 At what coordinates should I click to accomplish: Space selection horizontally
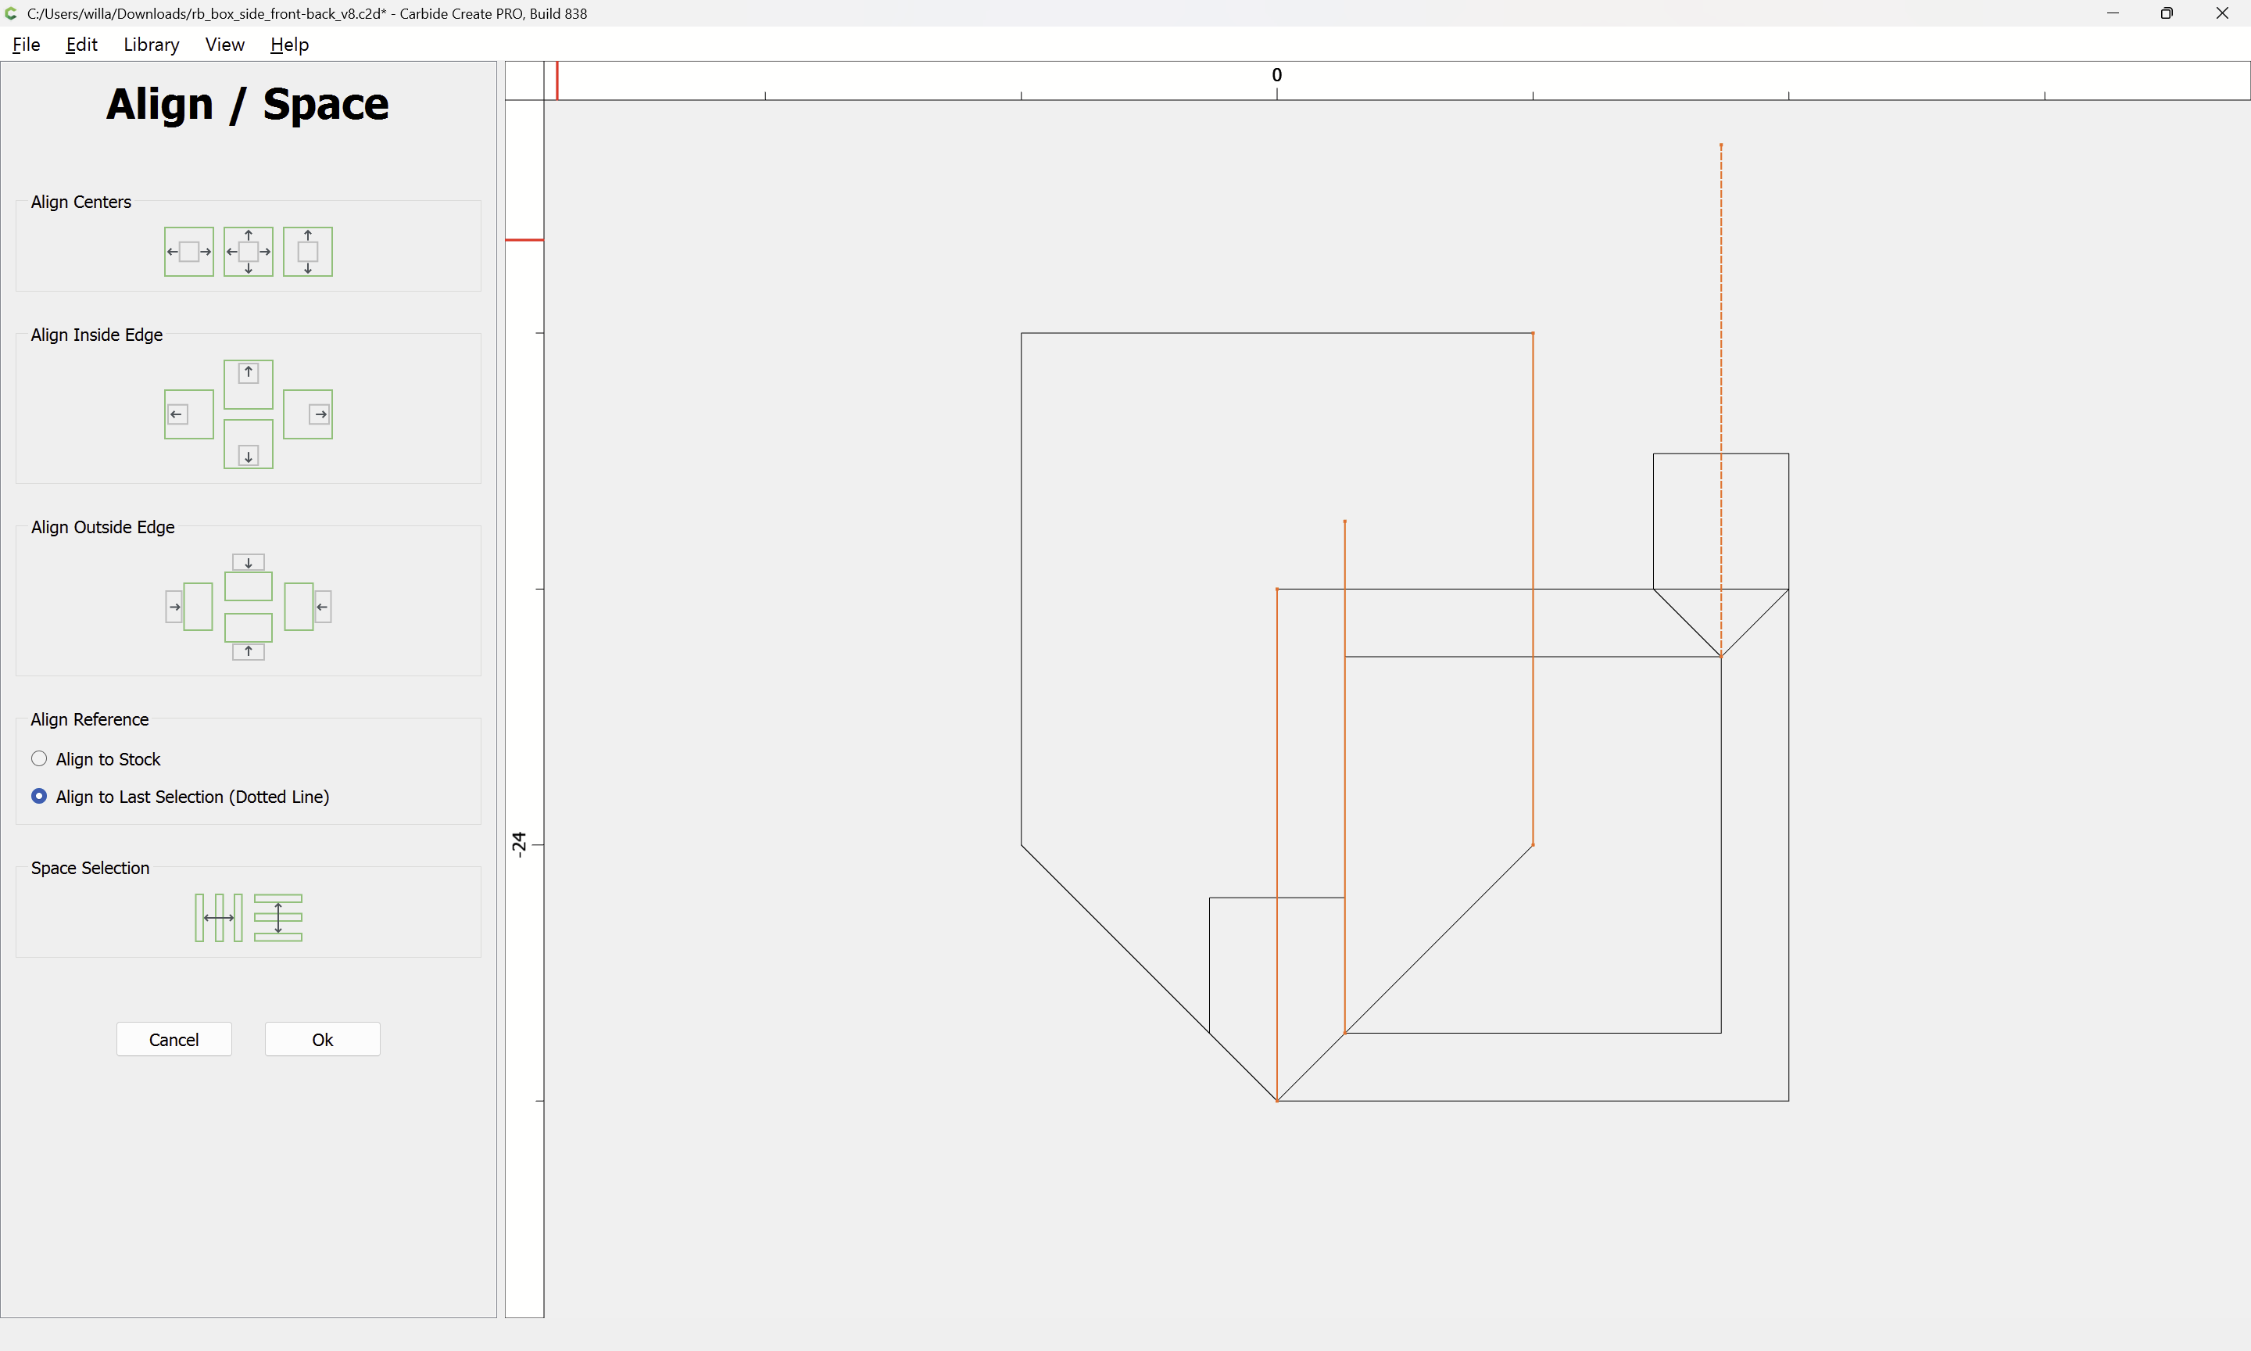218,918
